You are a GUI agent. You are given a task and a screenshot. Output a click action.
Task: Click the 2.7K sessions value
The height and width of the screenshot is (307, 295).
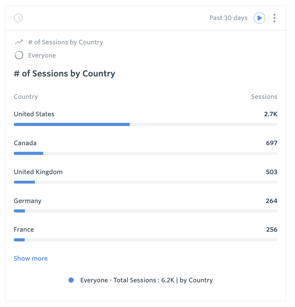(271, 114)
